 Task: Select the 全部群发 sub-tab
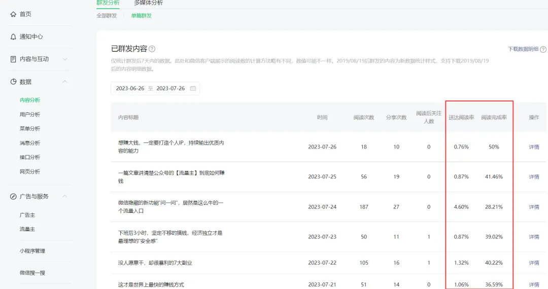point(107,16)
